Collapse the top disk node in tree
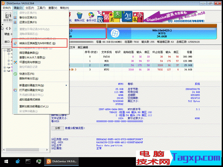The height and width of the screenshot is (167, 223). (x=5, y=50)
